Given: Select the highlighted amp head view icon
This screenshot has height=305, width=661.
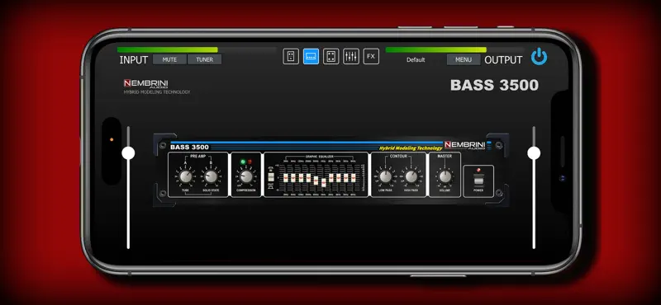Looking at the screenshot, I should (311, 56).
